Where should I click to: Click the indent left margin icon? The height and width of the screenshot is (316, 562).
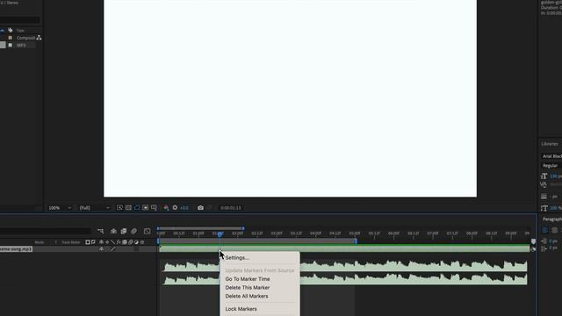(x=544, y=241)
